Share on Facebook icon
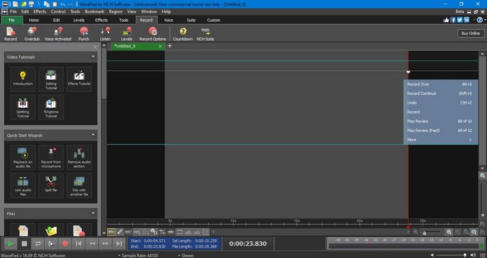The image size is (487, 258). pos(453,20)
